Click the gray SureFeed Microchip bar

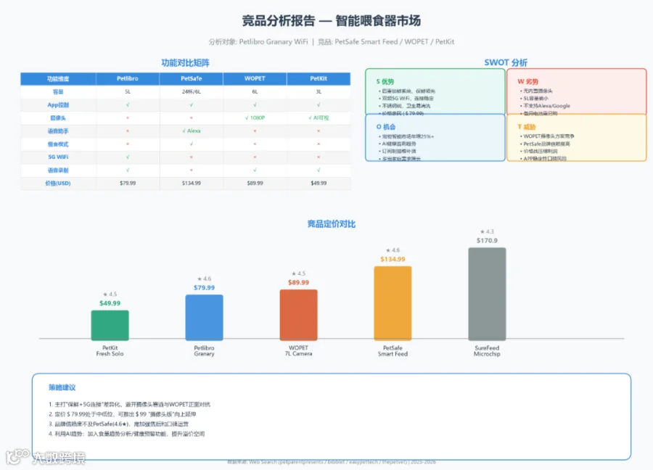click(x=488, y=294)
